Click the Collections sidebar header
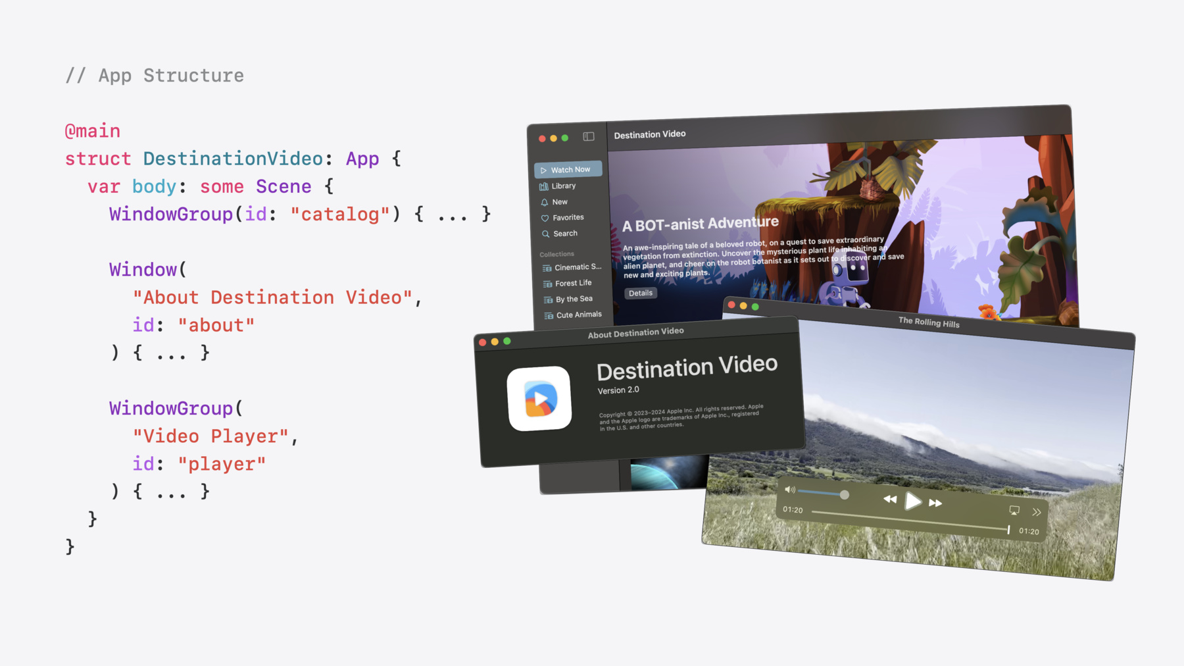1184x666 pixels. coord(556,254)
